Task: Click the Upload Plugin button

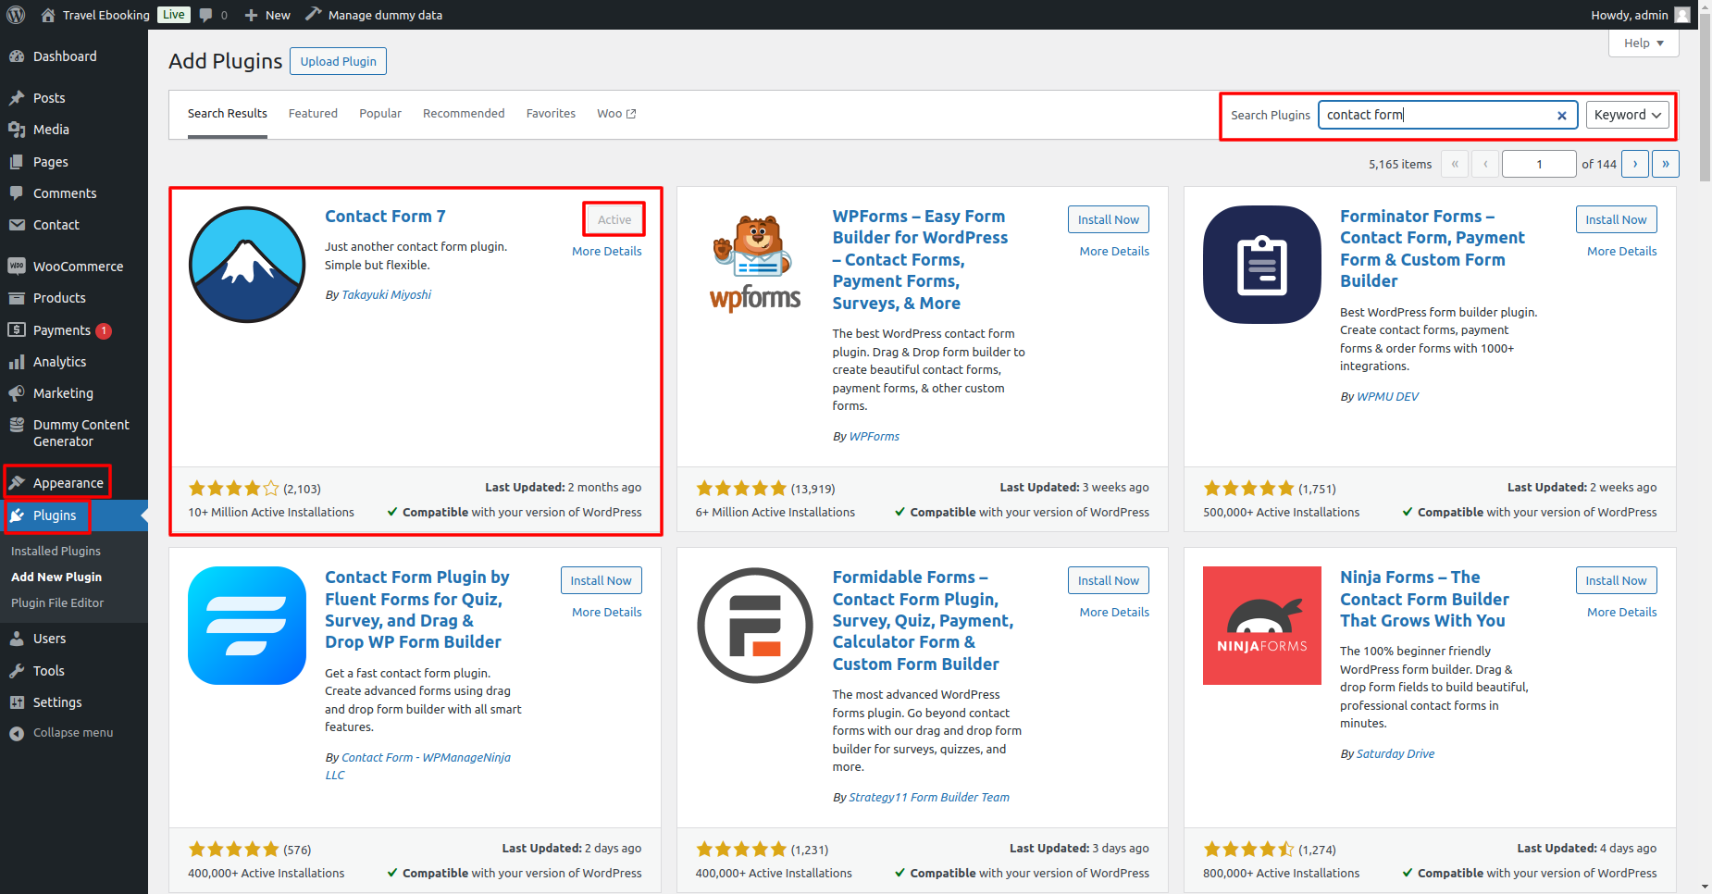Action: coord(338,61)
